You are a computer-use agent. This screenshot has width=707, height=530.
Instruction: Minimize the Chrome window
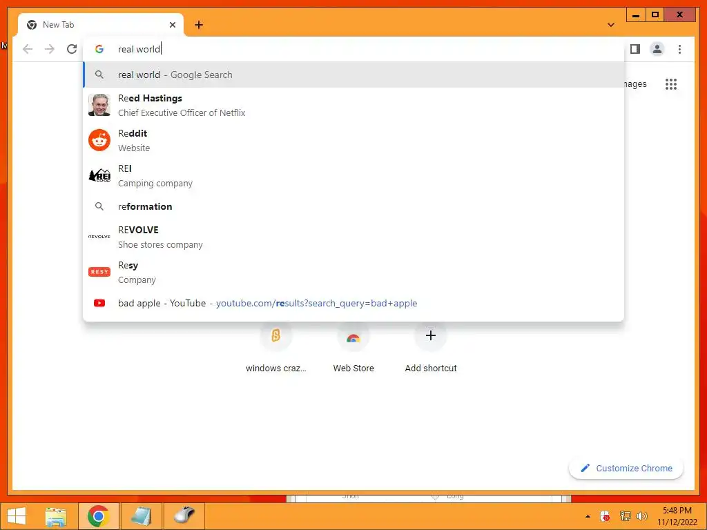click(636, 15)
